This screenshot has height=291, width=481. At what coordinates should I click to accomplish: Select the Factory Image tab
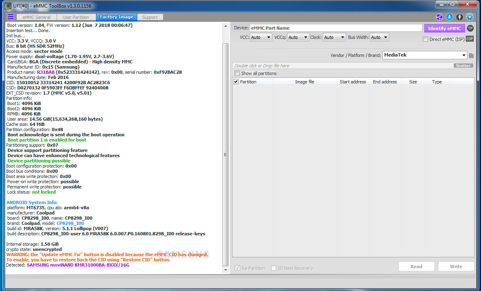point(116,17)
